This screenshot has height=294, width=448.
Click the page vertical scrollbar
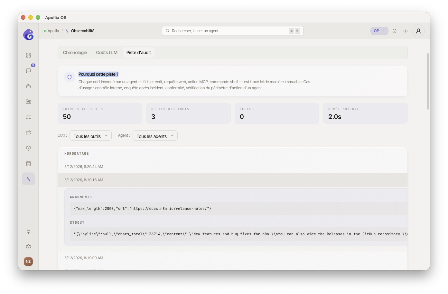428,82
